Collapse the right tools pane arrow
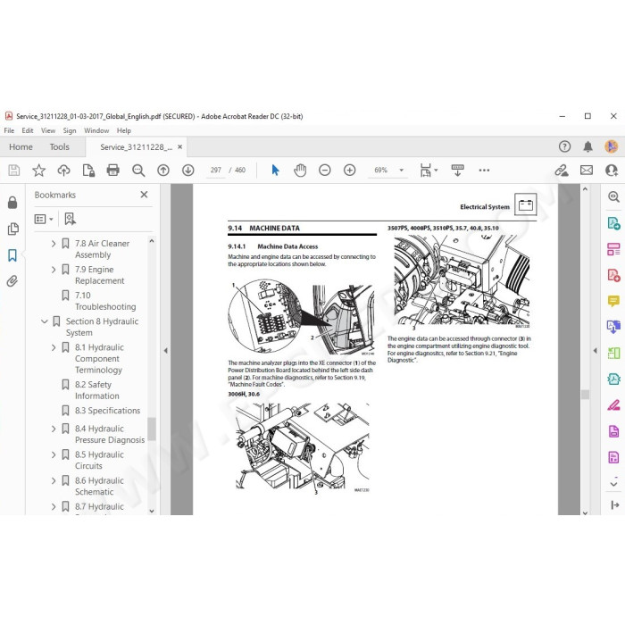This screenshot has width=625, height=625. pyautogui.click(x=596, y=351)
